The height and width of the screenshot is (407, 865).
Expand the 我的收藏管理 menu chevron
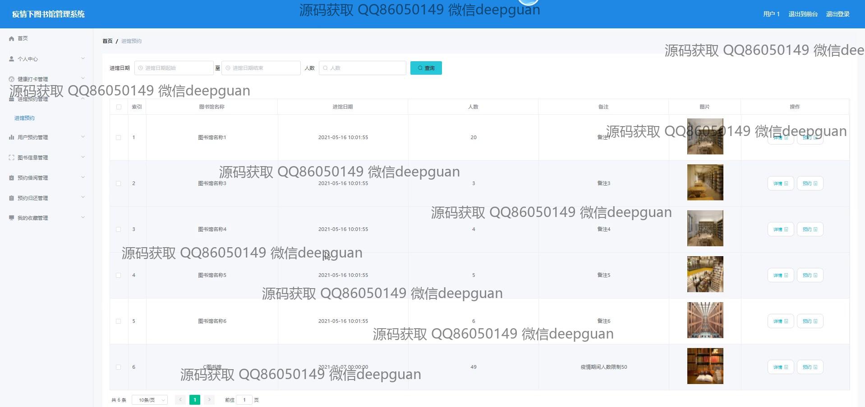coord(83,217)
